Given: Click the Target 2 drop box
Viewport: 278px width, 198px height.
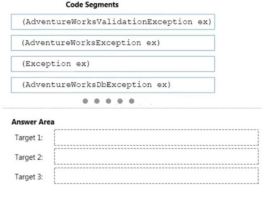Looking at the screenshot, I should 156,156.
